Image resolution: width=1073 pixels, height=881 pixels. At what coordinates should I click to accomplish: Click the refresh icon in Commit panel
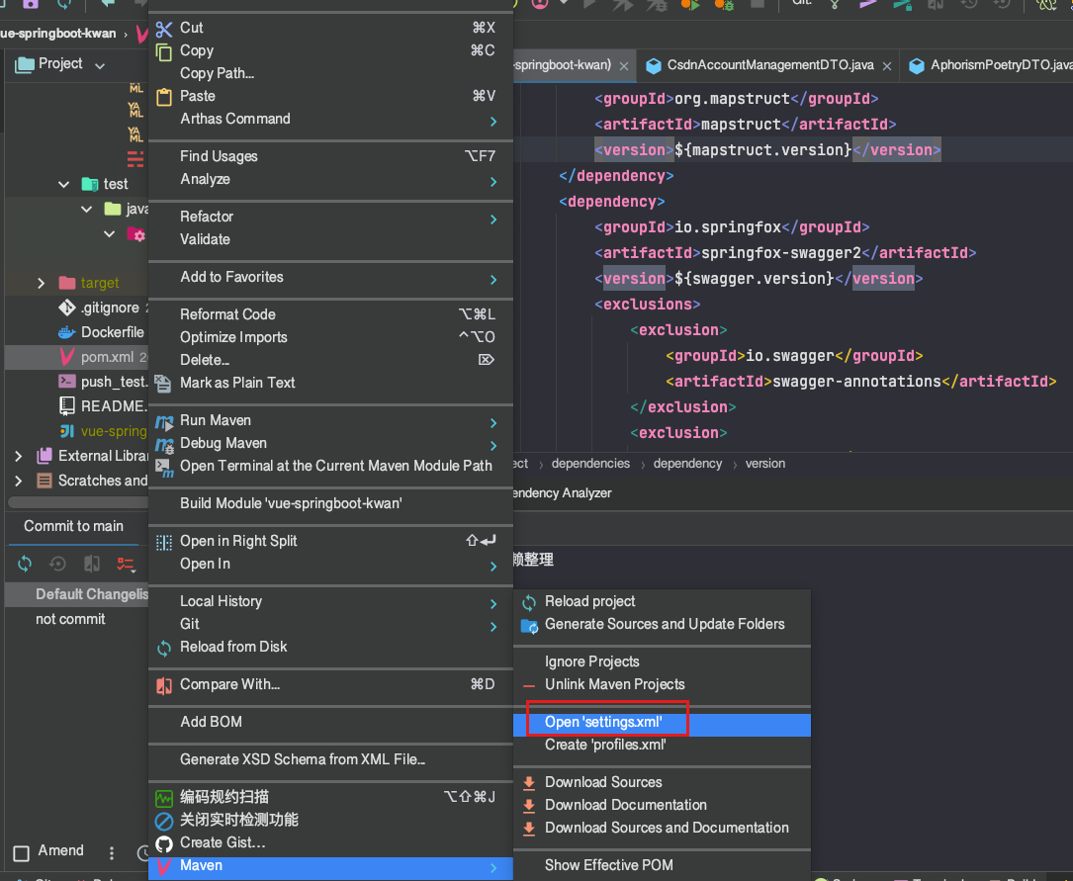tap(25, 564)
